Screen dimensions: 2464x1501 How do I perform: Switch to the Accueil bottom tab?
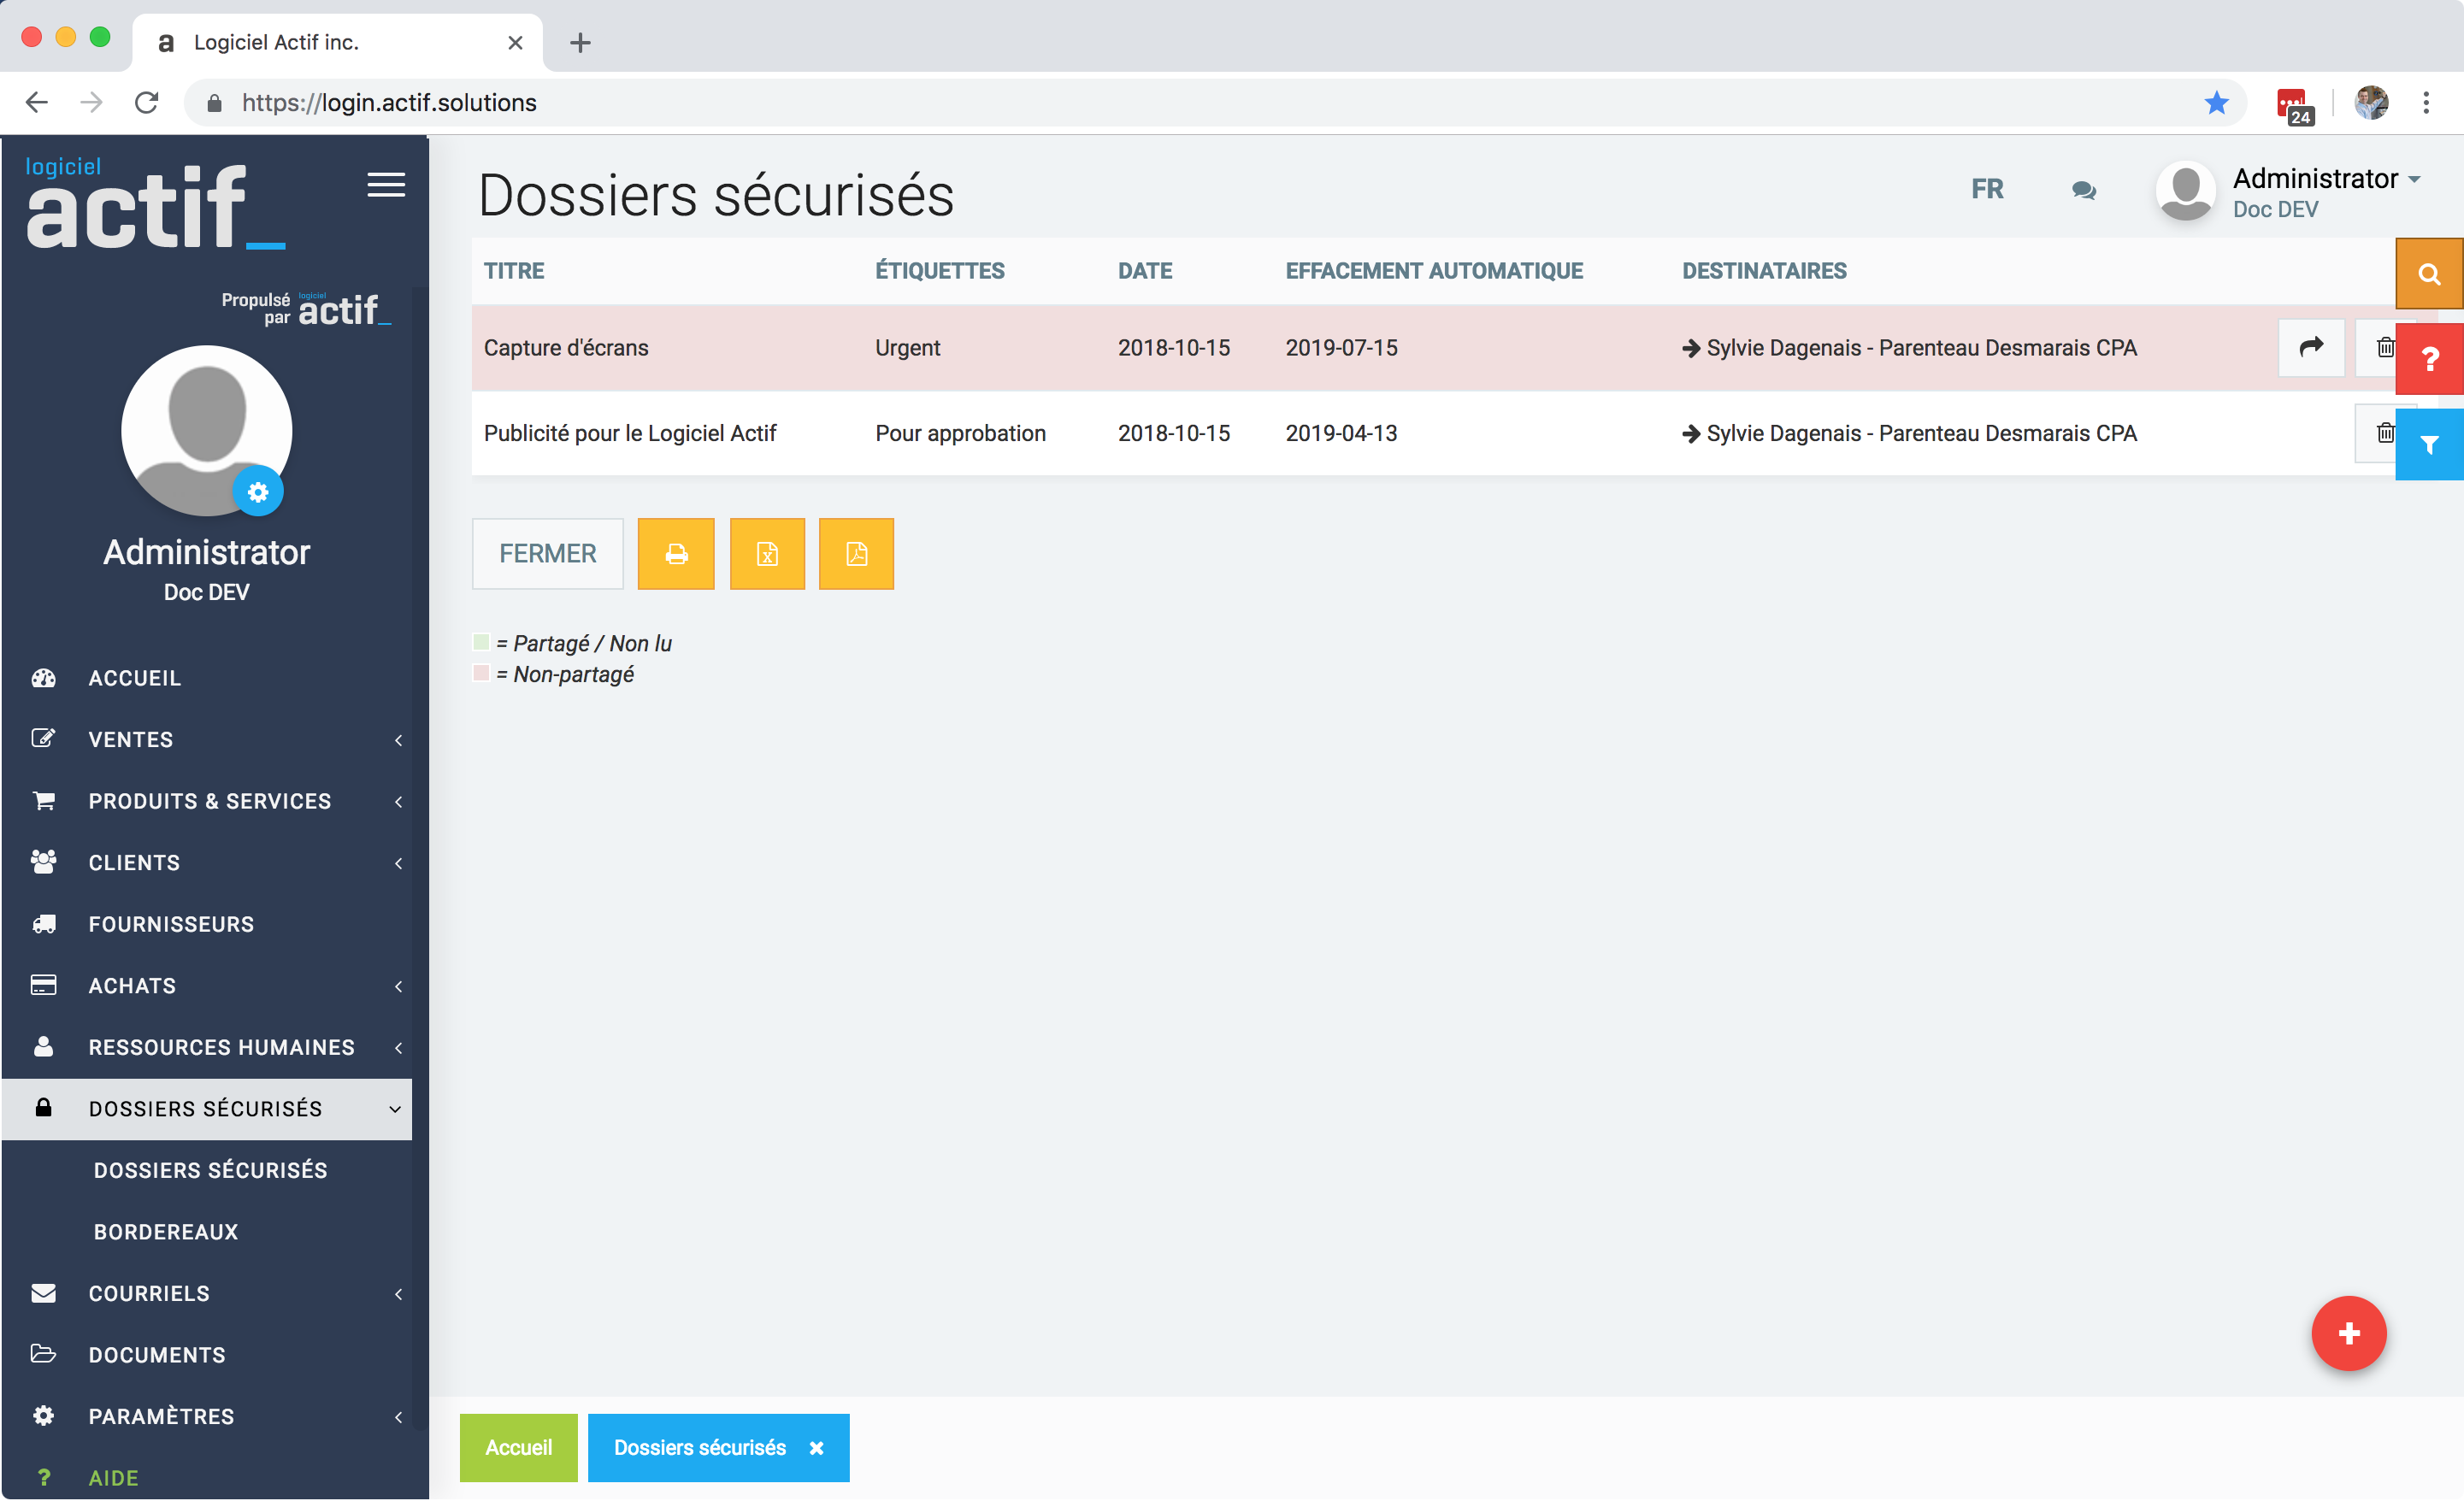pyautogui.click(x=518, y=1447)
